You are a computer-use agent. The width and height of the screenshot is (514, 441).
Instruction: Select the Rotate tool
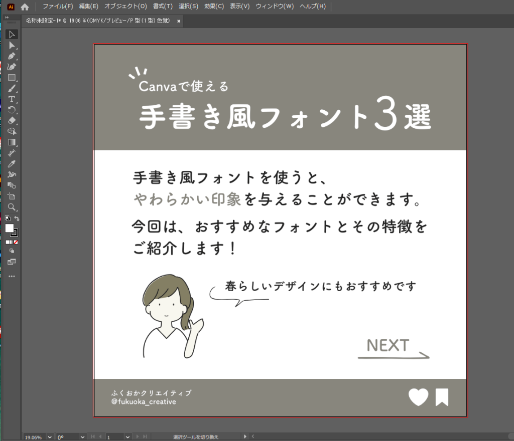point(12,110)
